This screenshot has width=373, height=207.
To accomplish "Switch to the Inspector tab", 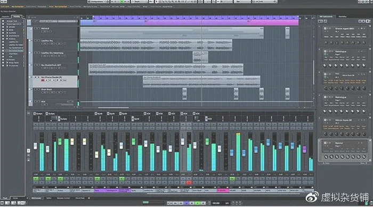I will (5, 16).
